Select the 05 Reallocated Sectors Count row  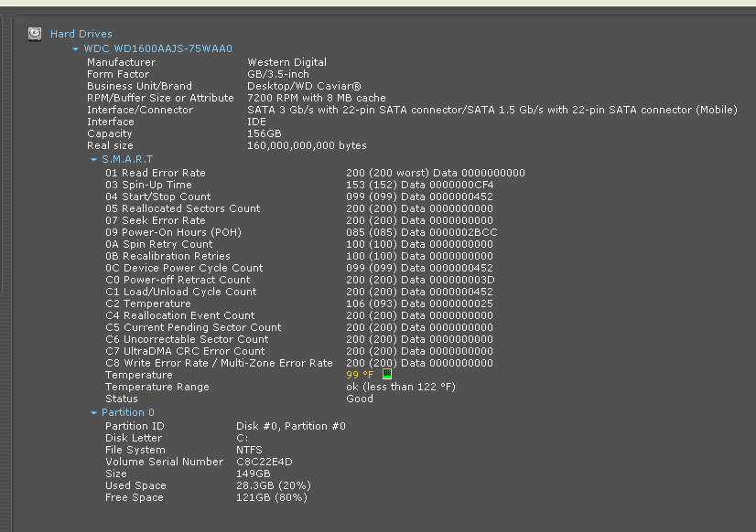(299, 208)
